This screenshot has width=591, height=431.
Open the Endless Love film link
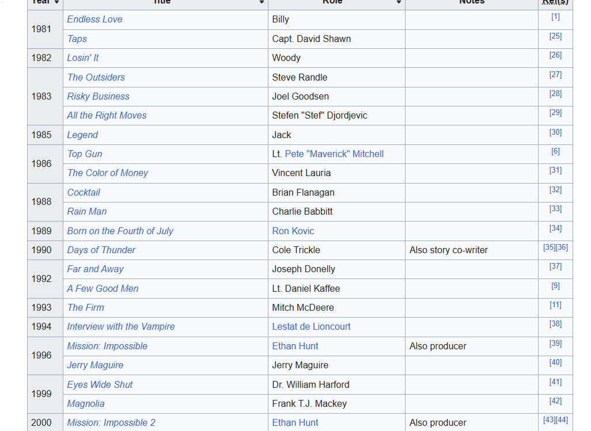tap(94, 19)
